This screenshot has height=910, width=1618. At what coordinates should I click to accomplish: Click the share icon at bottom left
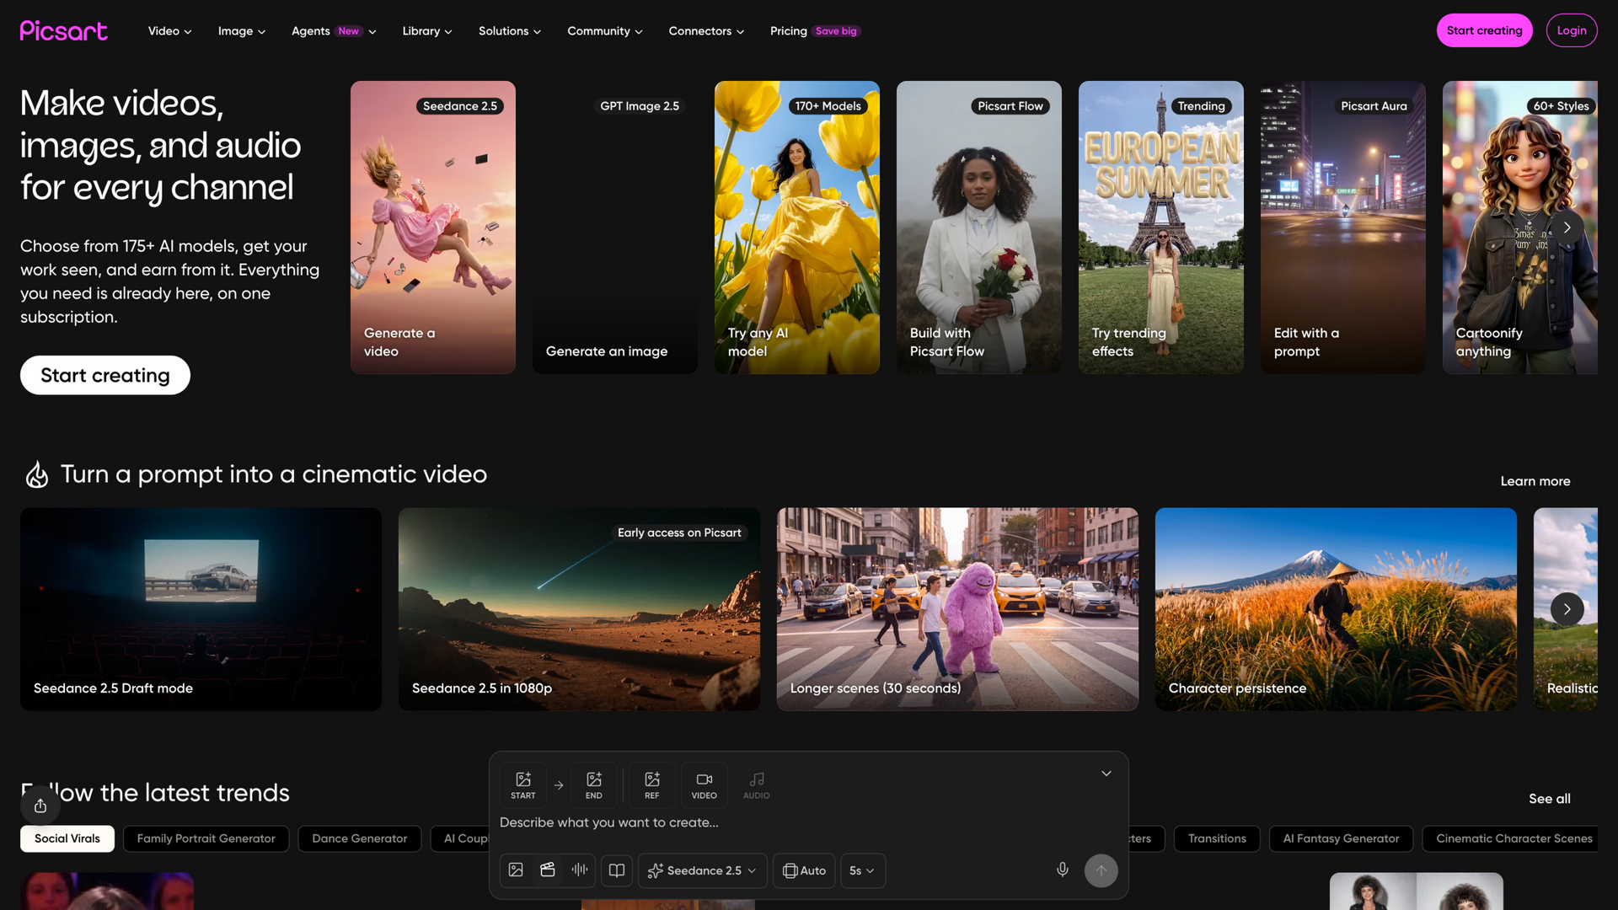point(40,806)
